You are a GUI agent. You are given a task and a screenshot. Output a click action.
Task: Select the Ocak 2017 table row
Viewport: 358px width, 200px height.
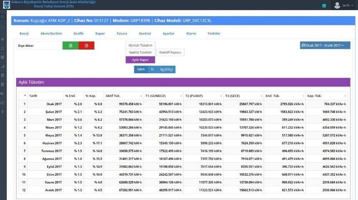(x=183, y=104)
